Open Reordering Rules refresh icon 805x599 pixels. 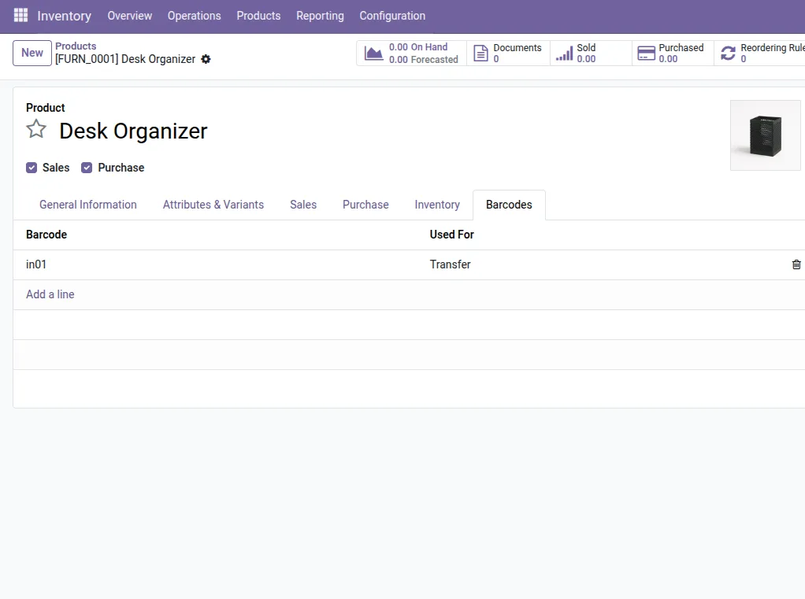point(728,54)
